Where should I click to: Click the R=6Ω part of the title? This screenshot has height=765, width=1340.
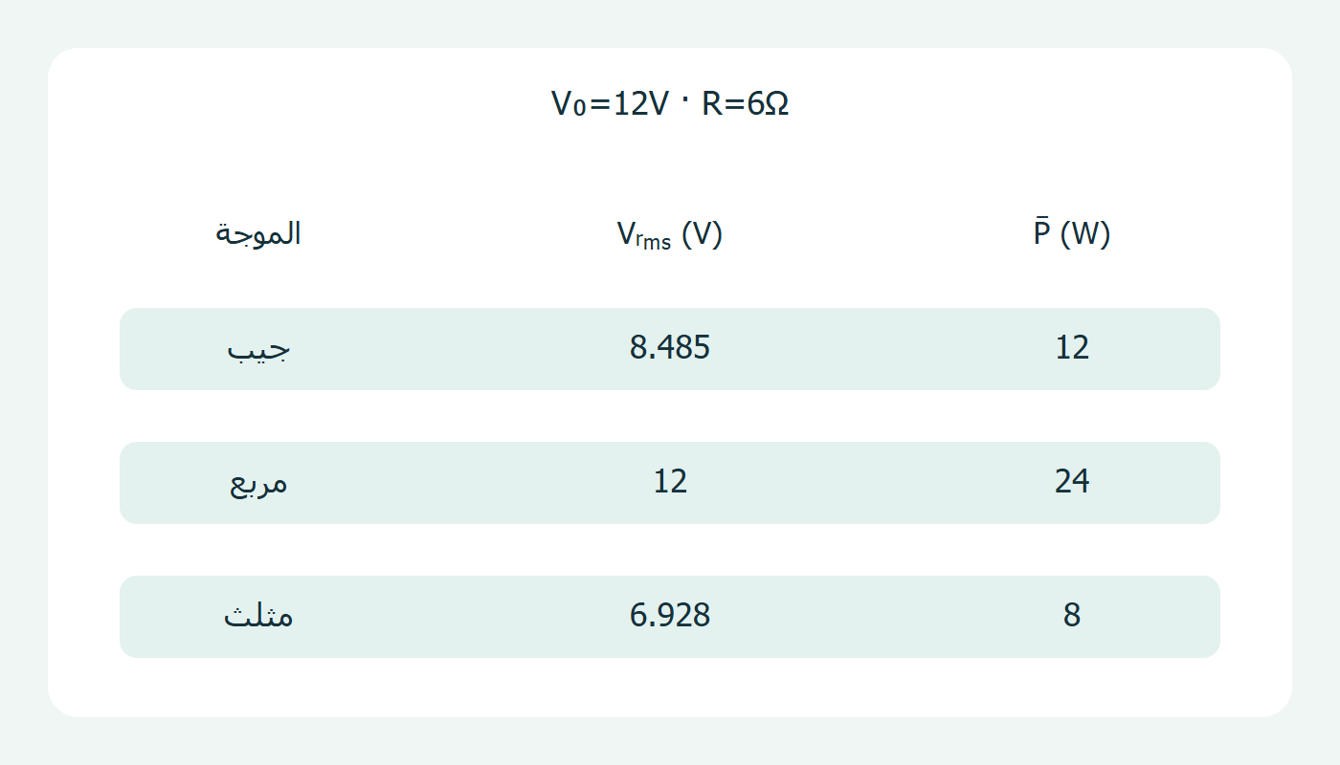point(746,103)
